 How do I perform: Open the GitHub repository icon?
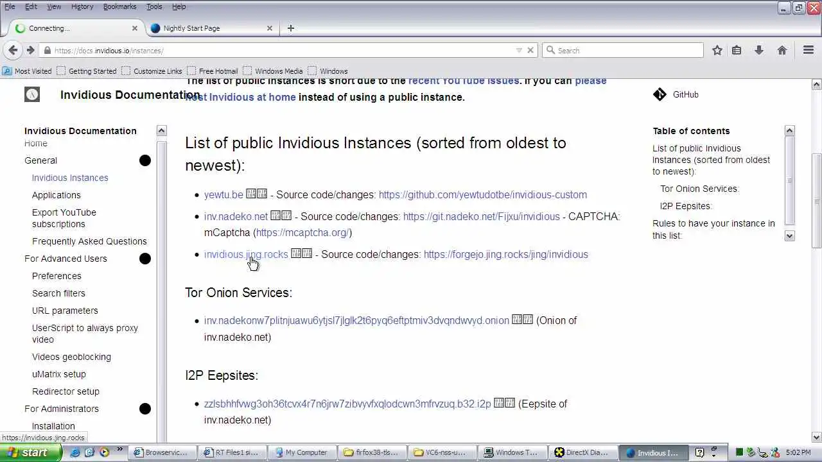660,94
